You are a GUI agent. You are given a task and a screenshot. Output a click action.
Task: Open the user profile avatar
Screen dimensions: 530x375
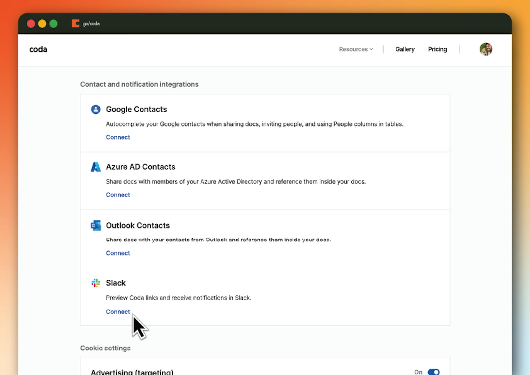[x=486, y=49]
